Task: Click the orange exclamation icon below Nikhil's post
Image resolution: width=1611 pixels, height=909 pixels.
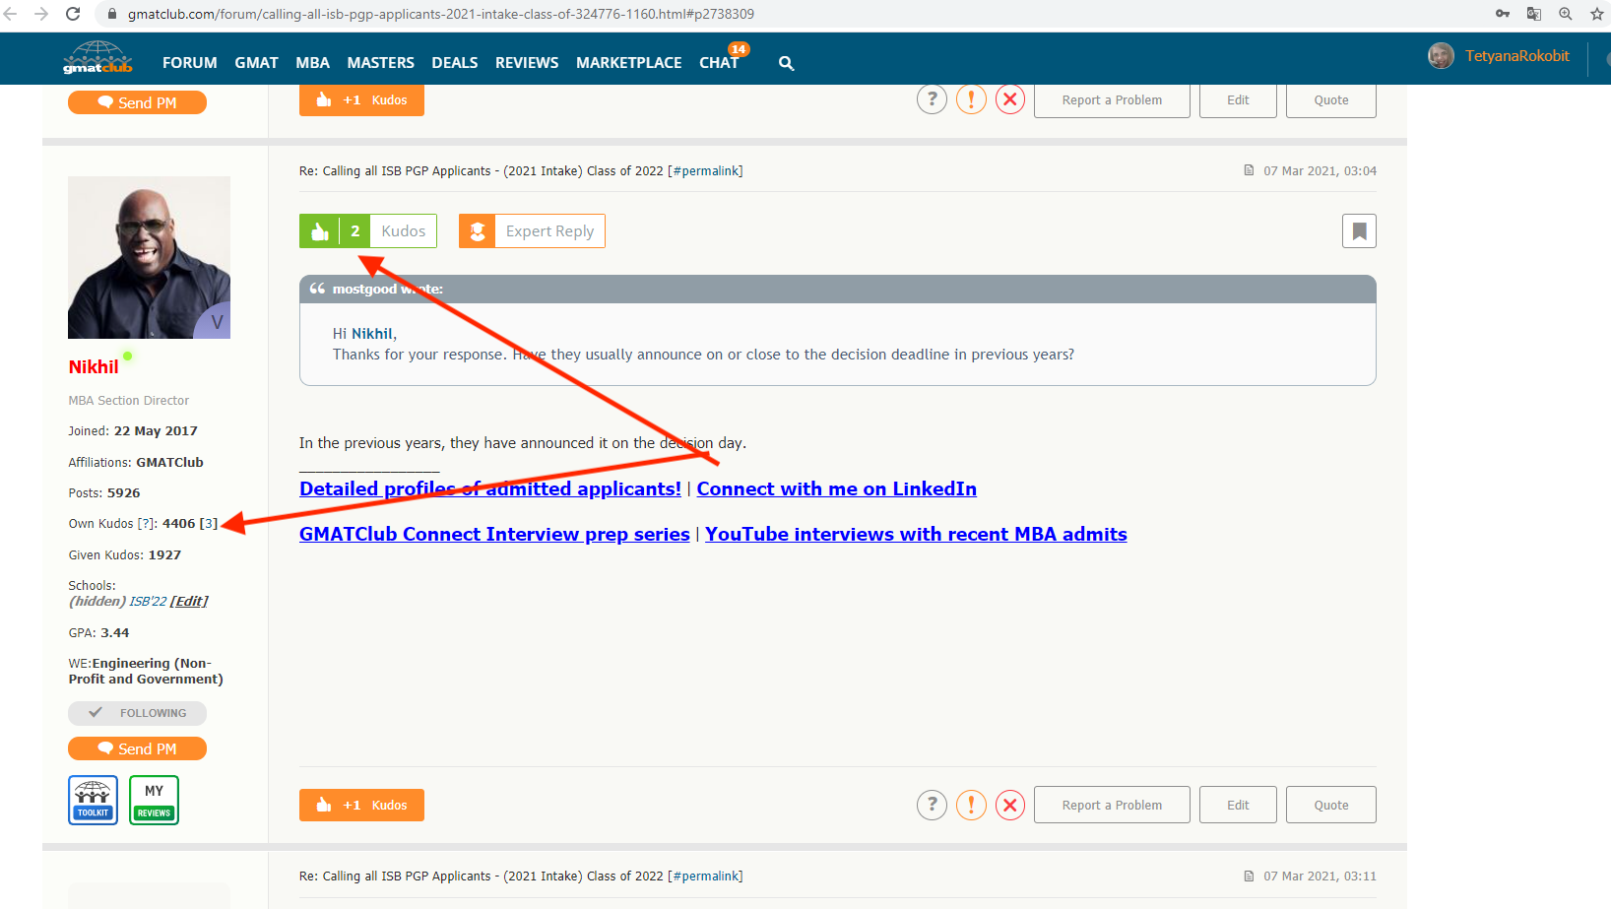Action: (x=971, y=806)
